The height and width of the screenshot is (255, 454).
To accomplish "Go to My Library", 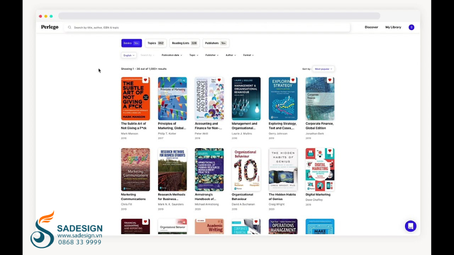I will coord(393,27).
